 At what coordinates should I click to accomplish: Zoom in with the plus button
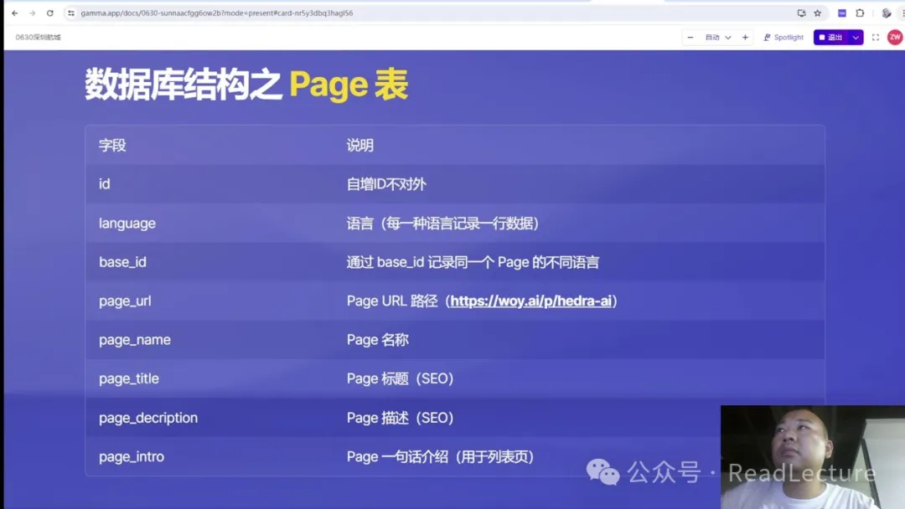coord(745,38)
